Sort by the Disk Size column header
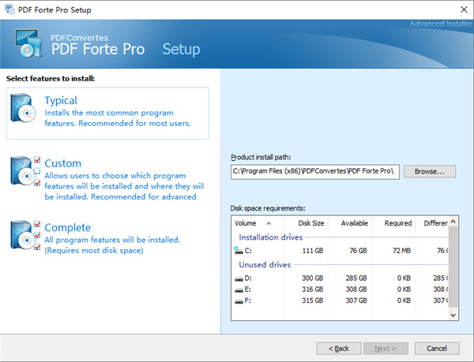 pyautogui.click(x=306, y=223)
